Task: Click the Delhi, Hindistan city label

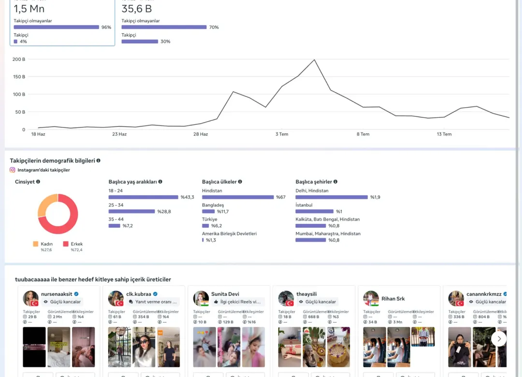Action: click(x=312, y=191)
